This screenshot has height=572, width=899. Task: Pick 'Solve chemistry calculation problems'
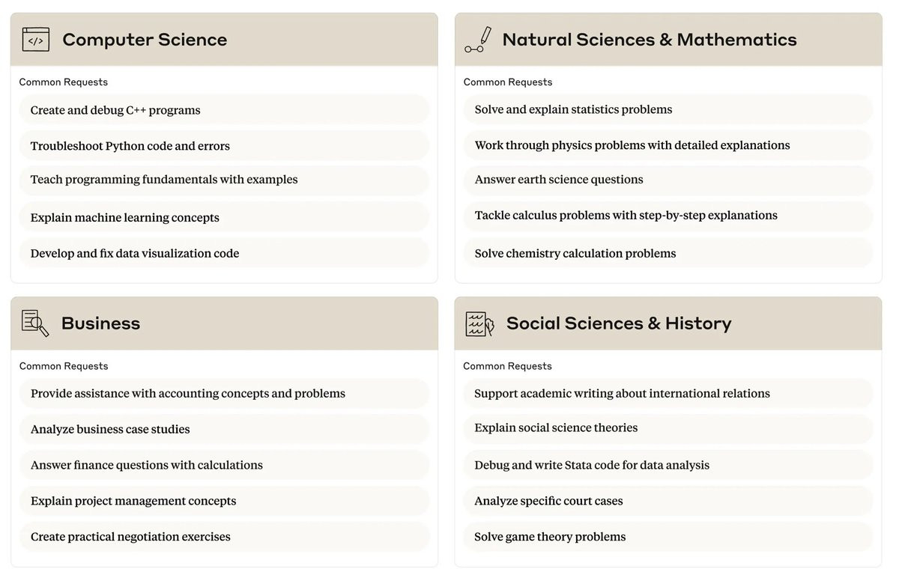(x=575, y=254)
